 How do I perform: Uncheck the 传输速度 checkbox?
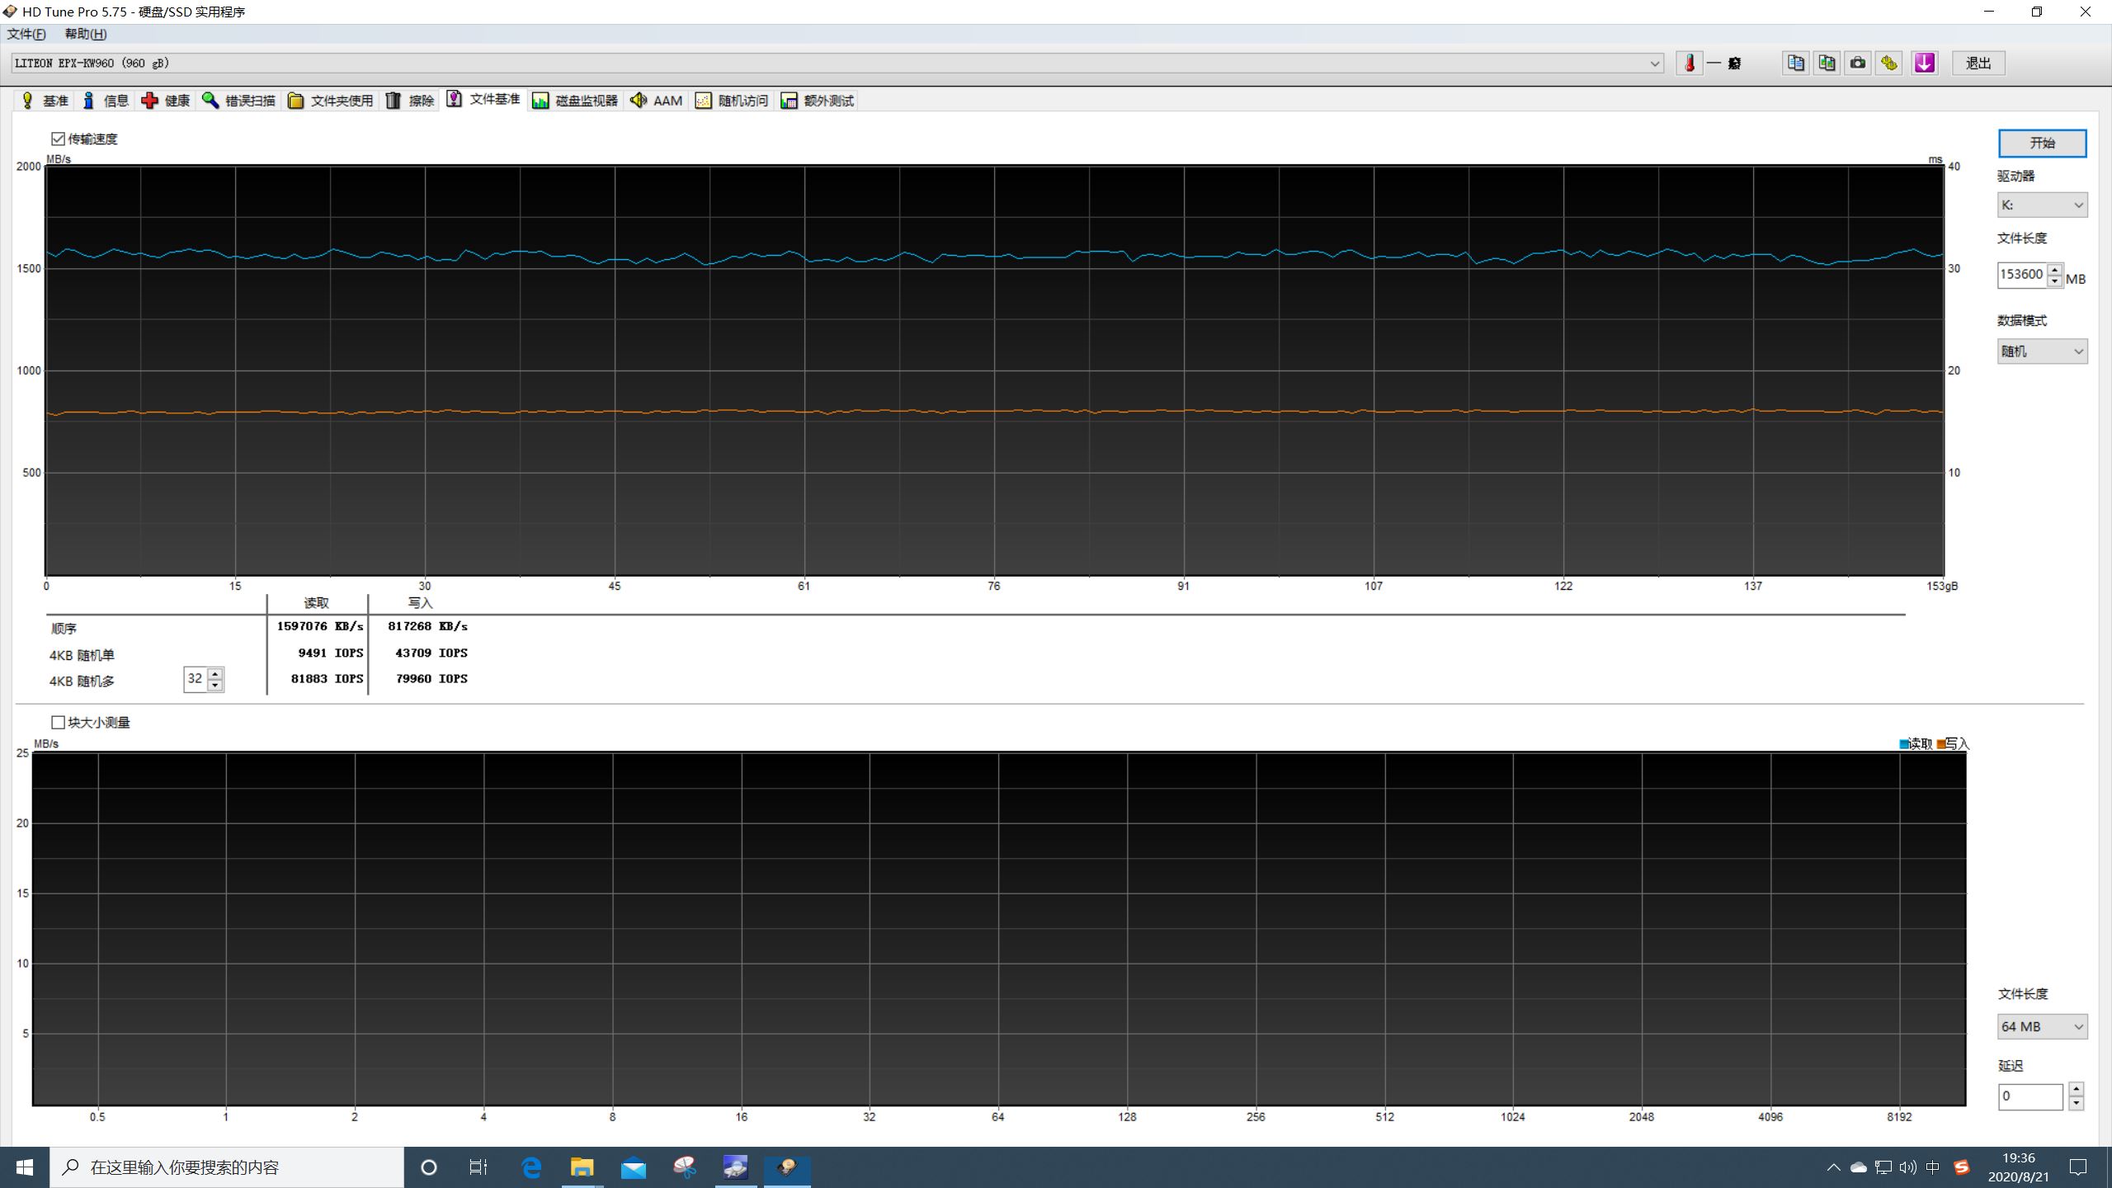click(59, 139)
